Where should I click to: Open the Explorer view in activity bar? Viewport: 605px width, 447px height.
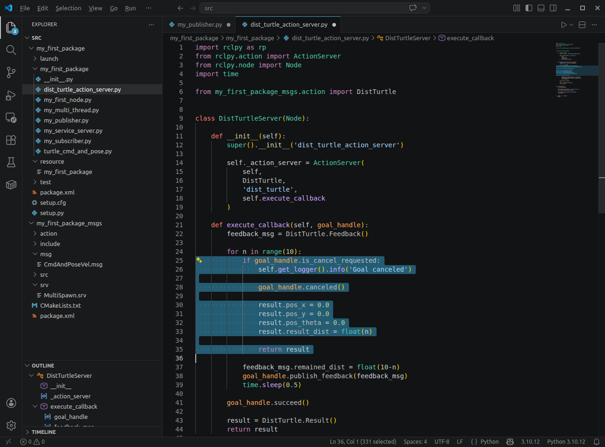11,28
